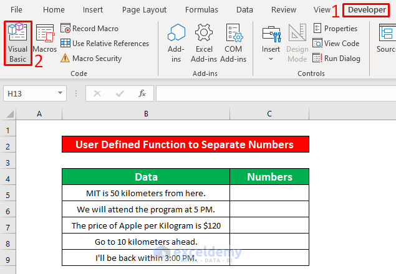Select the green Numbers header cell
This screenshot has width=396, height=274.
pos(269,177)
